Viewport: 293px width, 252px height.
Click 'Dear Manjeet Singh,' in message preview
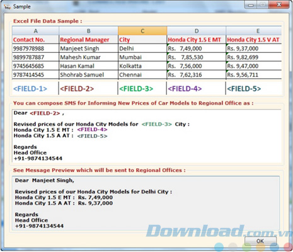(x=45, y=180)
